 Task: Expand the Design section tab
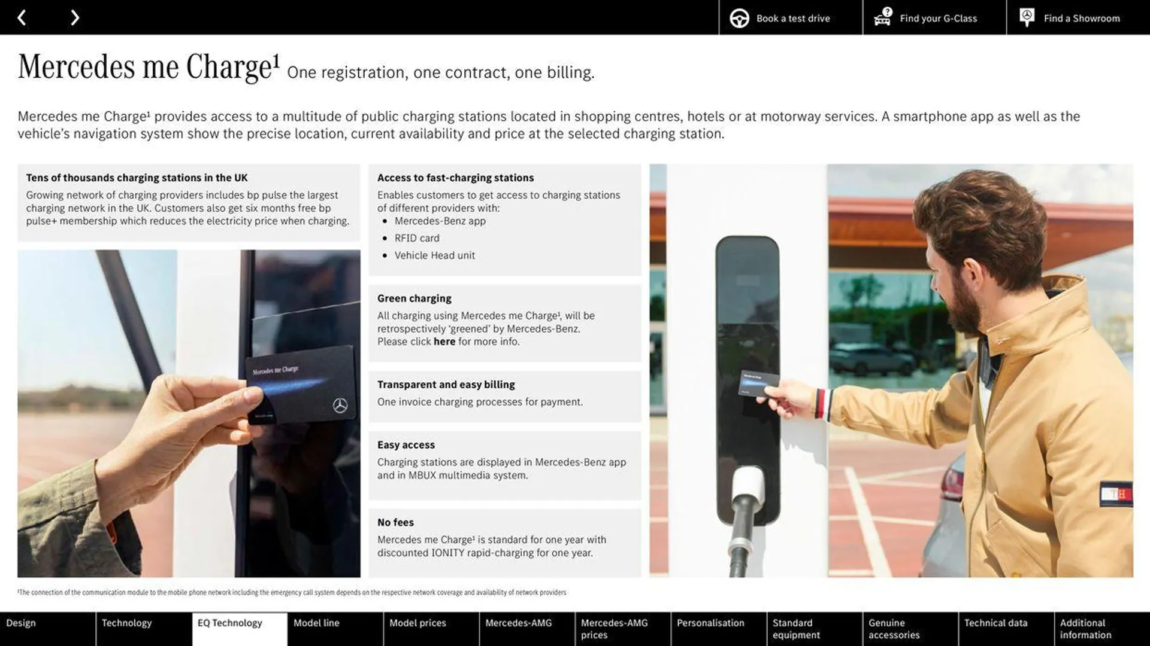coord(47,629)
